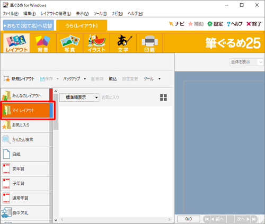Click 終了 to exit the application
This screenshot has height=224, width=265.
click(254, 24)
